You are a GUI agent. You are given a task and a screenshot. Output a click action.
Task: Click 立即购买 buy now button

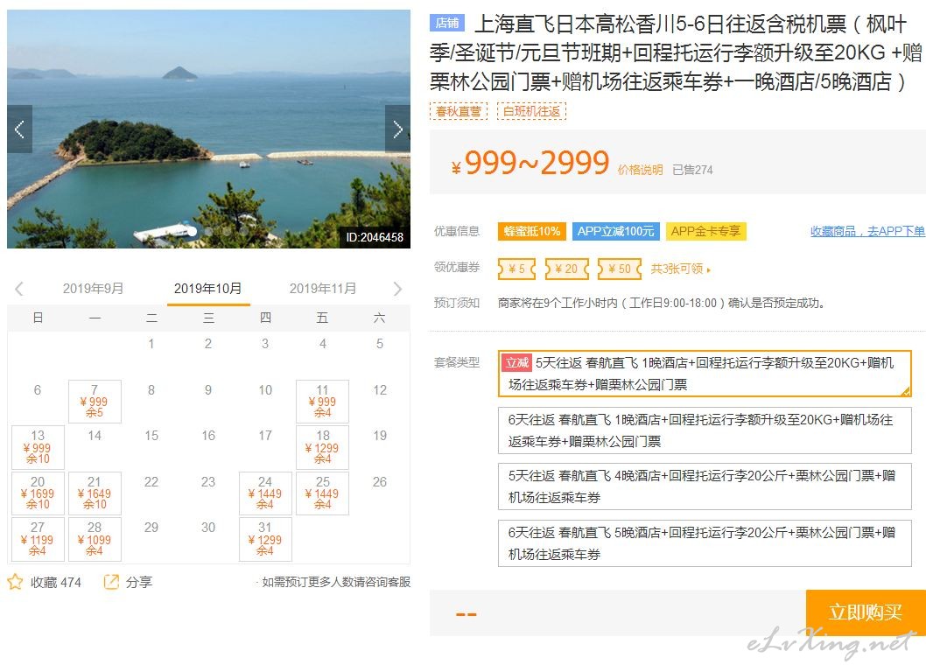click(866, 612)
